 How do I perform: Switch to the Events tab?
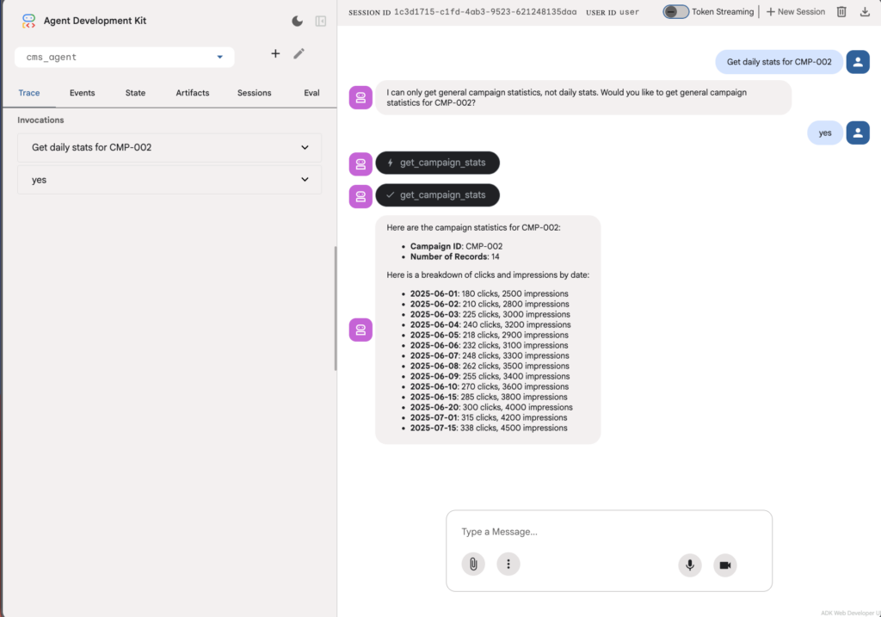tap(83, 93)
